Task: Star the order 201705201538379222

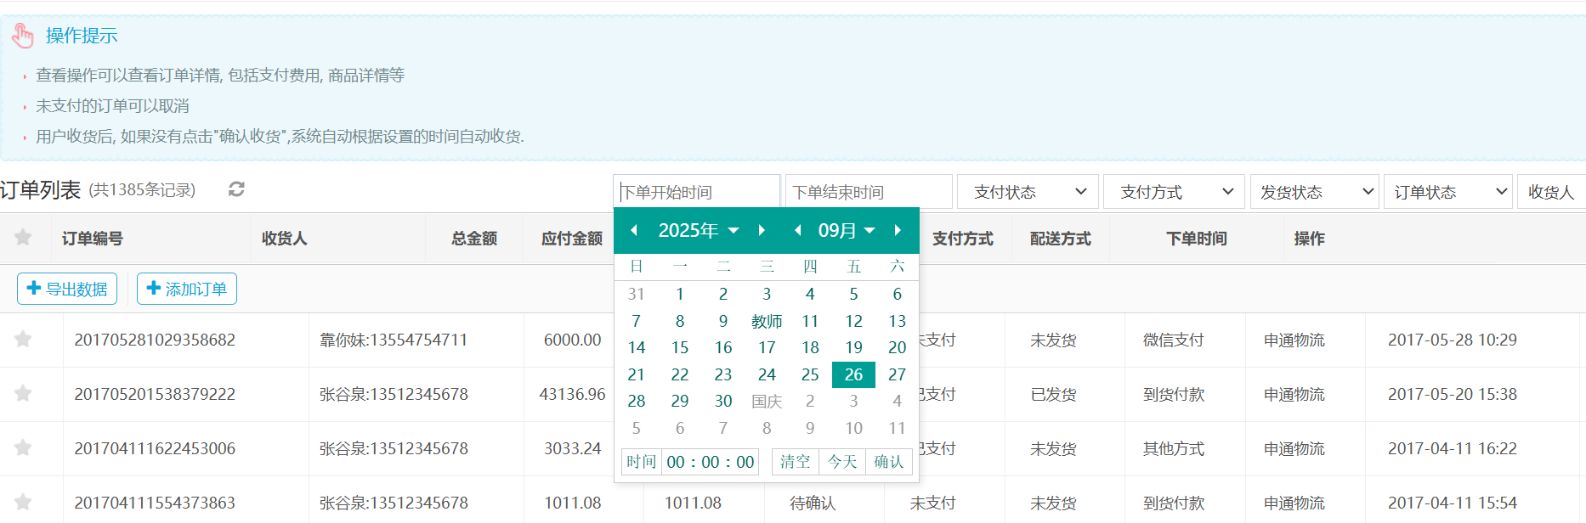Action: pyautogui.click(x=23, y=394)
